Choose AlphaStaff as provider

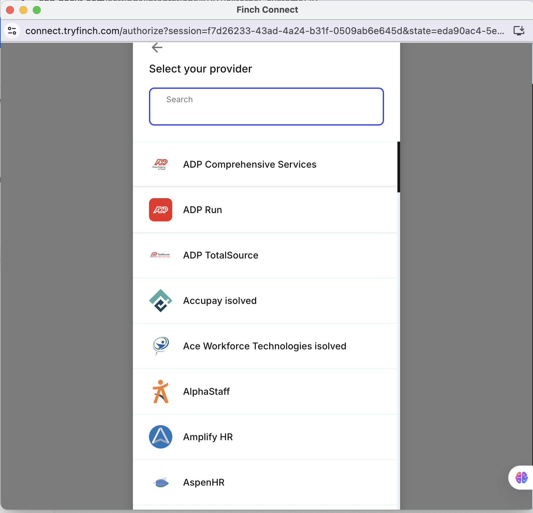pyautogui.click(x=206, y=391)
